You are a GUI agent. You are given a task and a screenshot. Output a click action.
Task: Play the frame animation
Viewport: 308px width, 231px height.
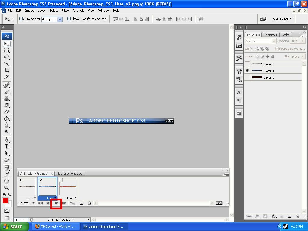click(x=57, y=203)
